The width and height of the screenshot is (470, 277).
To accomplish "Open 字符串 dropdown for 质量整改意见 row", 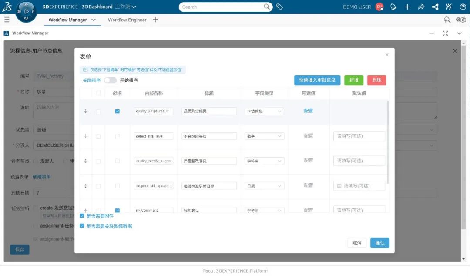I will pyautogui.click(x=264, y=161).
